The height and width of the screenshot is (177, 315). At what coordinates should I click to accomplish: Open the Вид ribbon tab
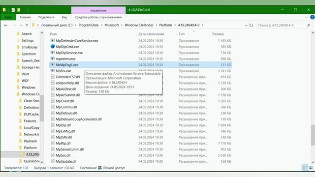(64, 17)
